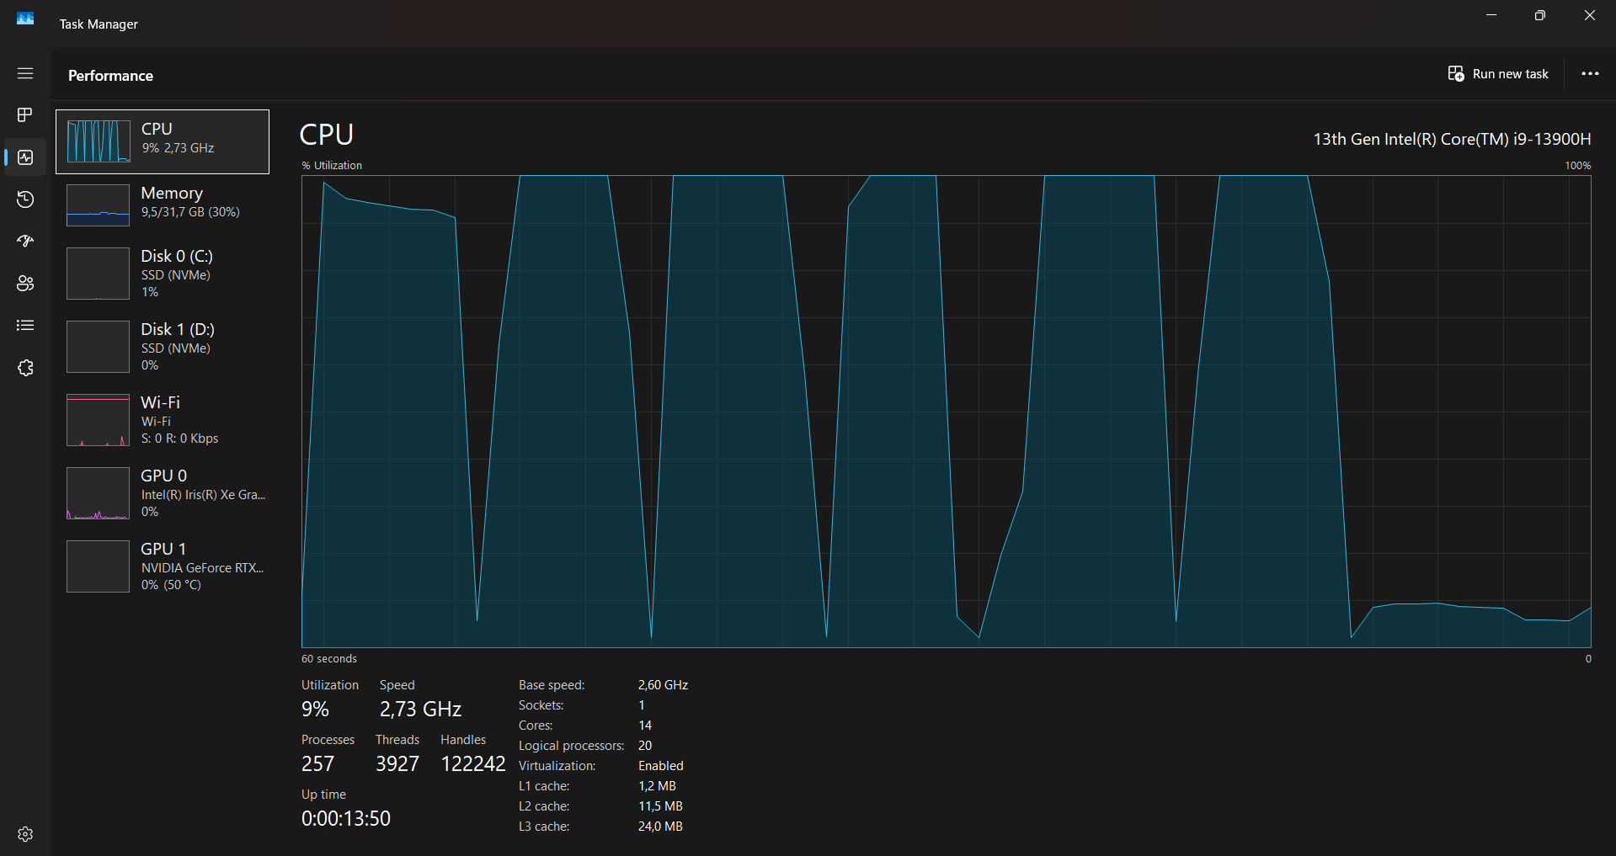
Task: Click the Performance page heading
Action: click(110, 76)
